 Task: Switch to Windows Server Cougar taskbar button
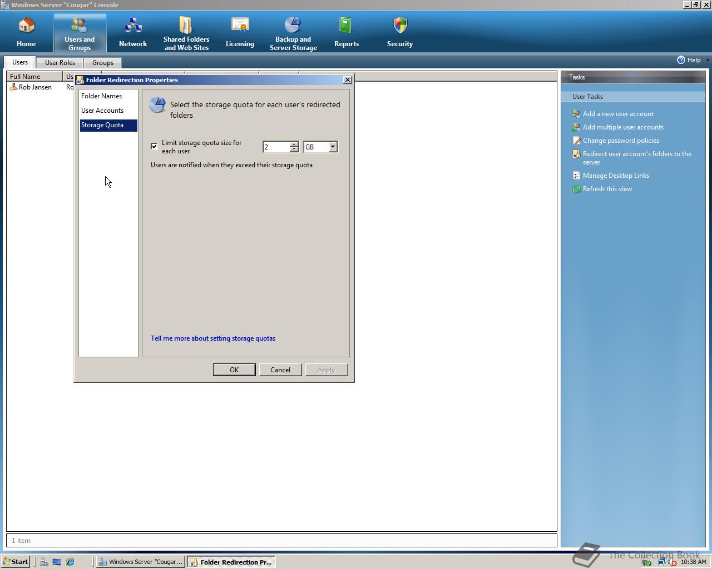140,562
